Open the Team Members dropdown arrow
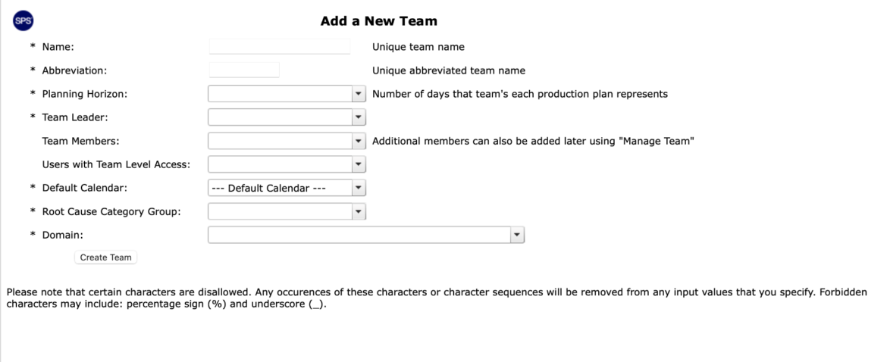Image resolution: width=887 pixels, height=362 pixels. (x=359, y=141)
